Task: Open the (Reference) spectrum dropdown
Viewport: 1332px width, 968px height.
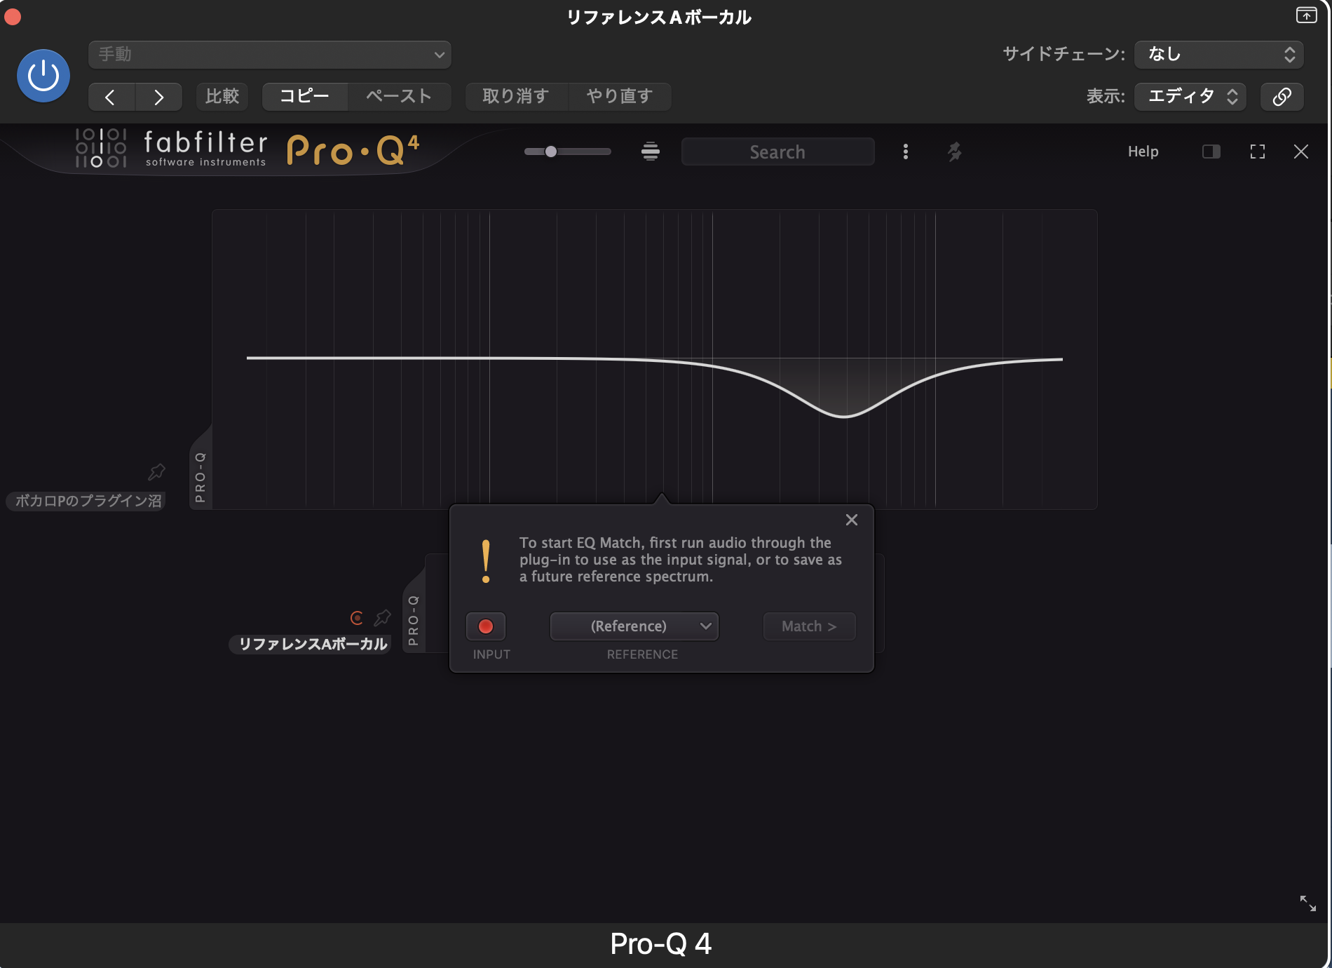Action: tap(634, 626)
